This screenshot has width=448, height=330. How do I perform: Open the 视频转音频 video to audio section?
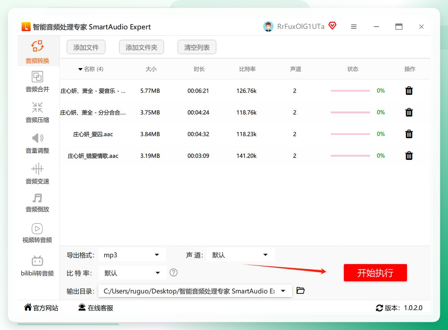click(x=37, y=233)
